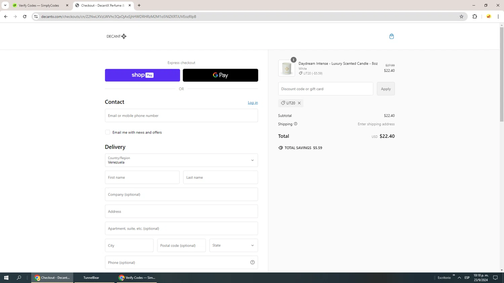Click the shipping info help icon
This screenshot has width=504, height=283.
[x=296, y=124]
